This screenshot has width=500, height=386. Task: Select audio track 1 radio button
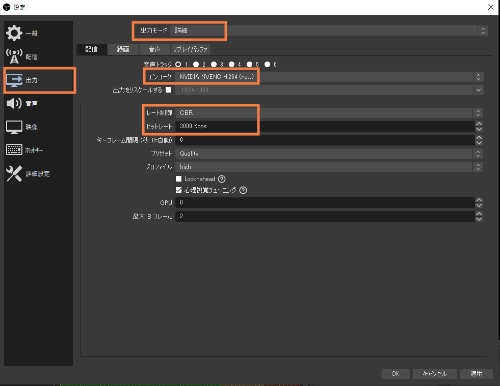click(x=178, y=64)
